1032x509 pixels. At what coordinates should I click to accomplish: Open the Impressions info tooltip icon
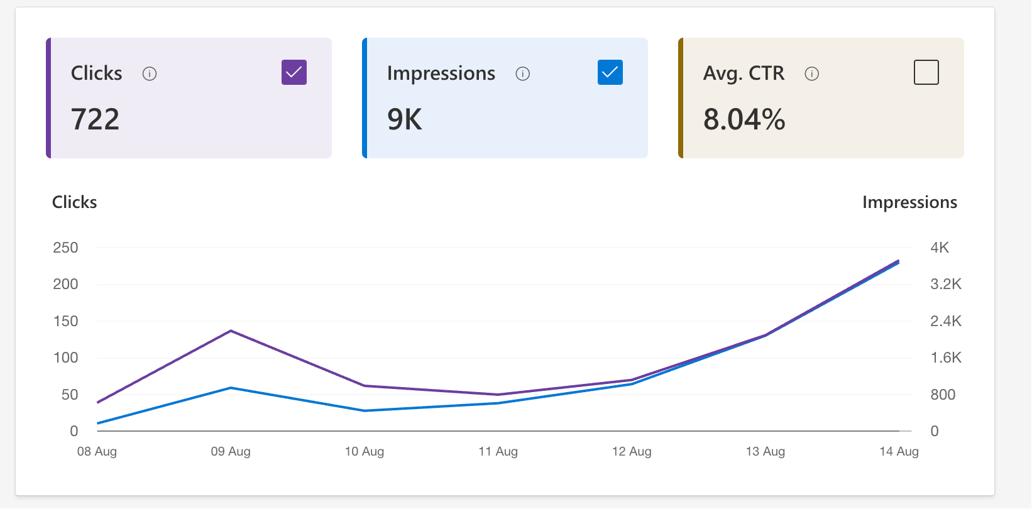(x=523, y=74)
